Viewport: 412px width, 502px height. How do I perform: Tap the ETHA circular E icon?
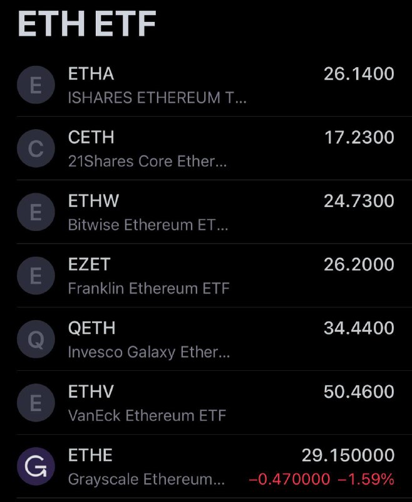click(x=36, y=85)
